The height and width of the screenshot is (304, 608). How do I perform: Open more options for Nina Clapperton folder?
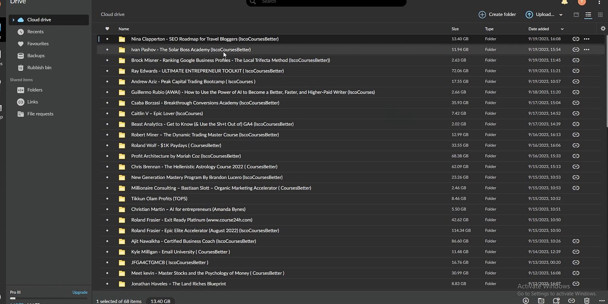pos(586,39)
